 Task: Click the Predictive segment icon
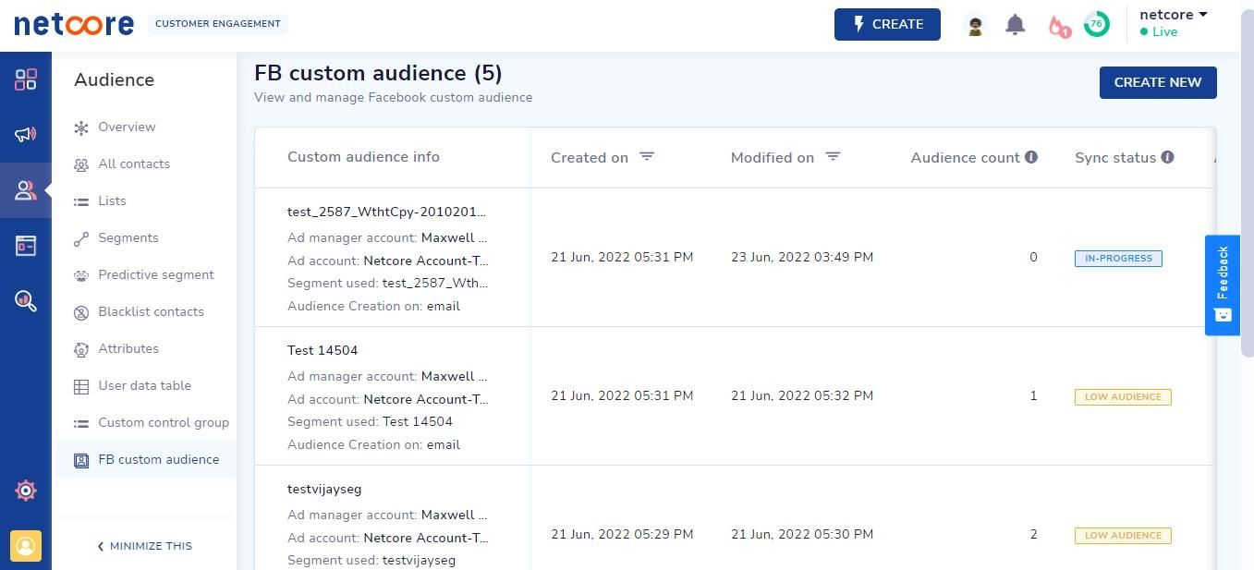[81, 275]
